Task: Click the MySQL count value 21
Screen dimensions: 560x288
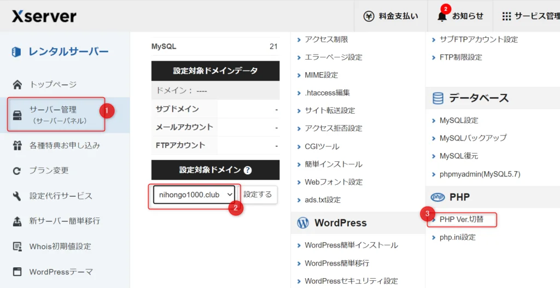Action: (x=273, y=46)
